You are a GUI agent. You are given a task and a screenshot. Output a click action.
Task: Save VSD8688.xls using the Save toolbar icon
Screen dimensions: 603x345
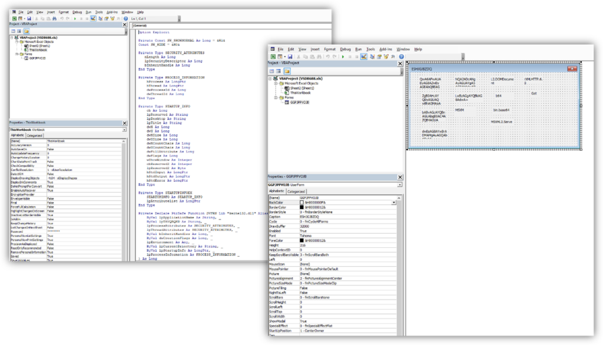[290, 56]
